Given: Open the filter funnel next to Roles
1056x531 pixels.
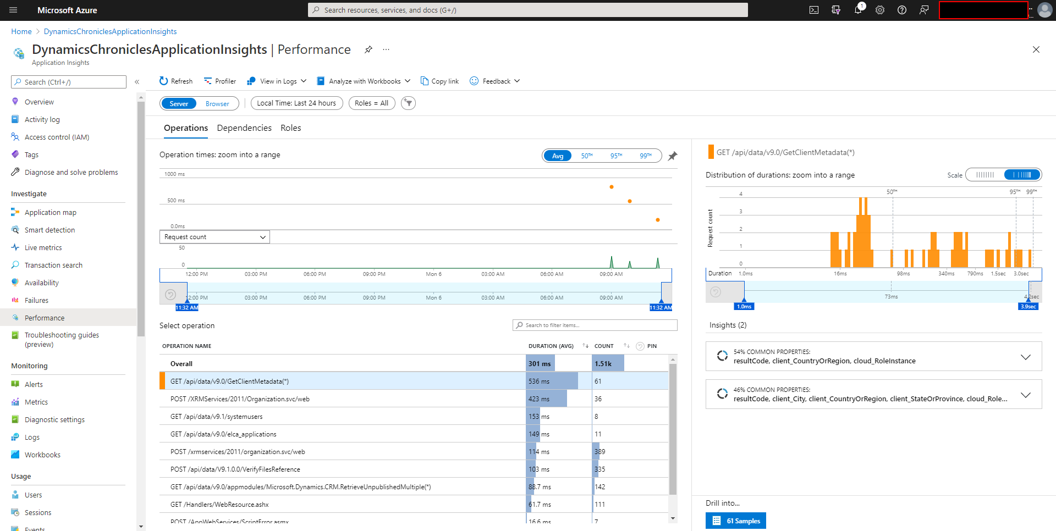Looking at the screenshot, I should (x=408, y=103).
